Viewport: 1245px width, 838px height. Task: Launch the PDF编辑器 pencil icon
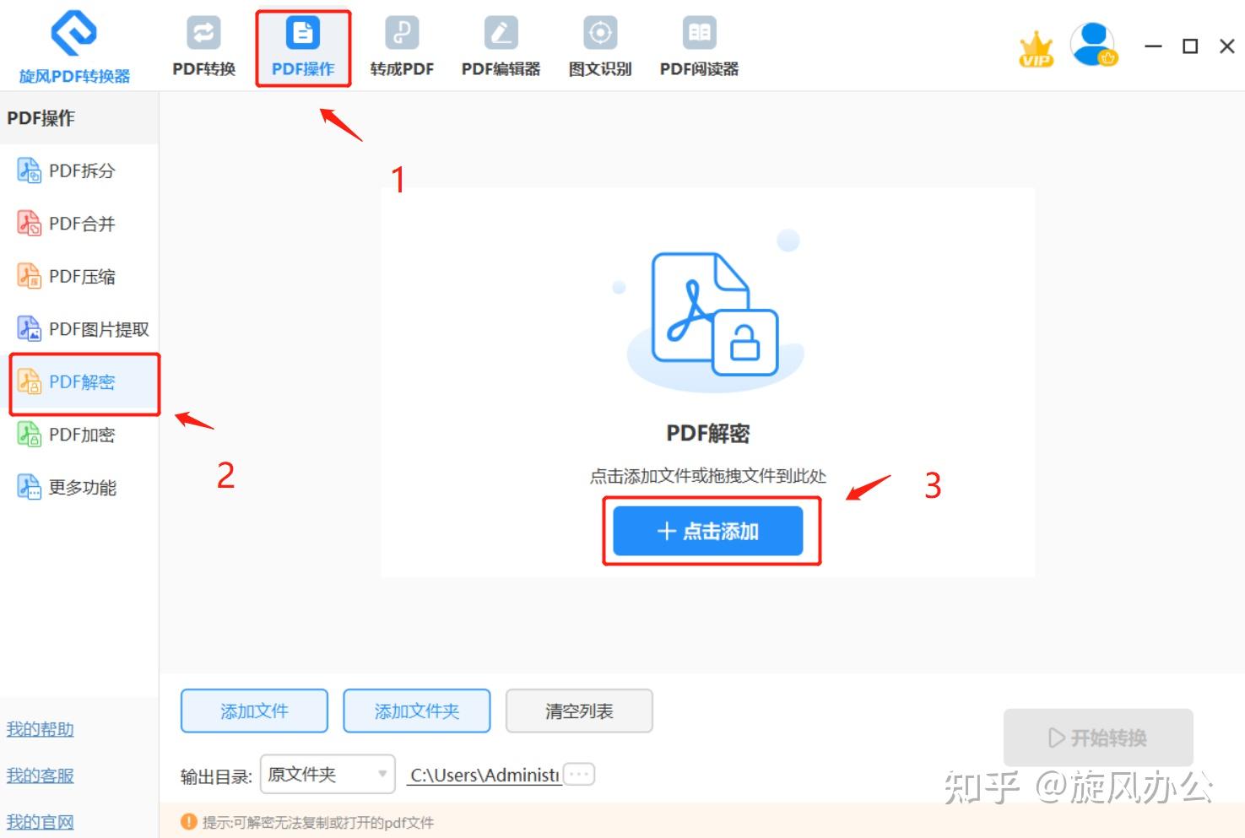pyautogui.click(x=501, y=33)
